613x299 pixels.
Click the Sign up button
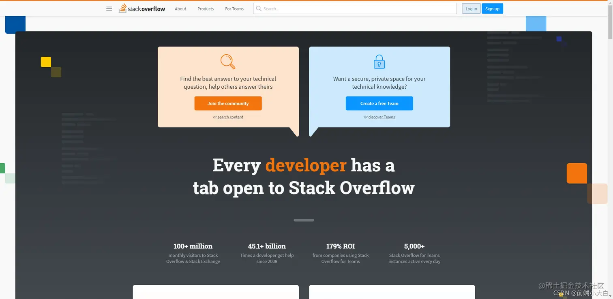[492, 9]
